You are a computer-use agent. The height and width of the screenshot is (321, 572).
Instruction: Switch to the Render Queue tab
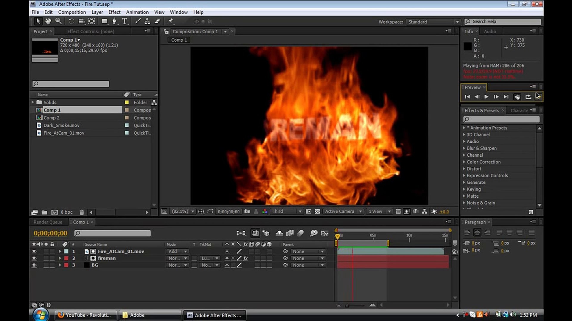48,222
